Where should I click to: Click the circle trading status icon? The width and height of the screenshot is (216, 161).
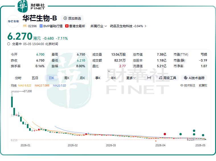[x=9, y=44]
